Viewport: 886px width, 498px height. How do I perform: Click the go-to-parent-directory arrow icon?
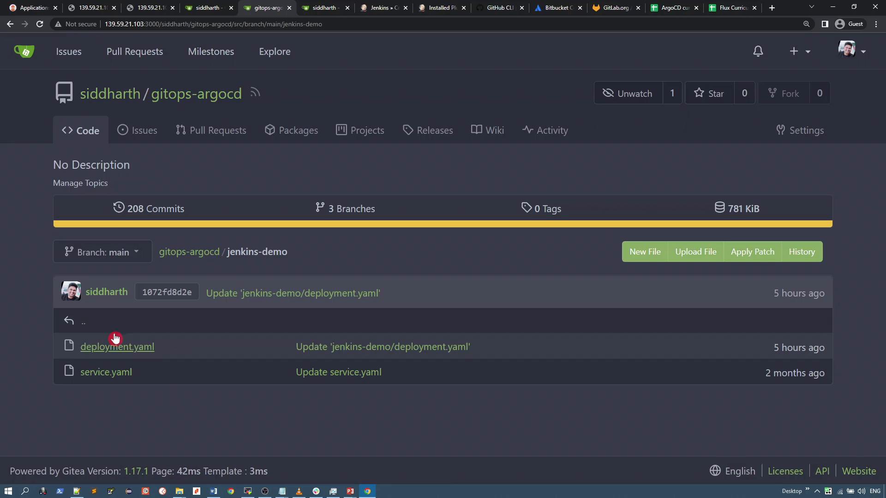(69, 320)
